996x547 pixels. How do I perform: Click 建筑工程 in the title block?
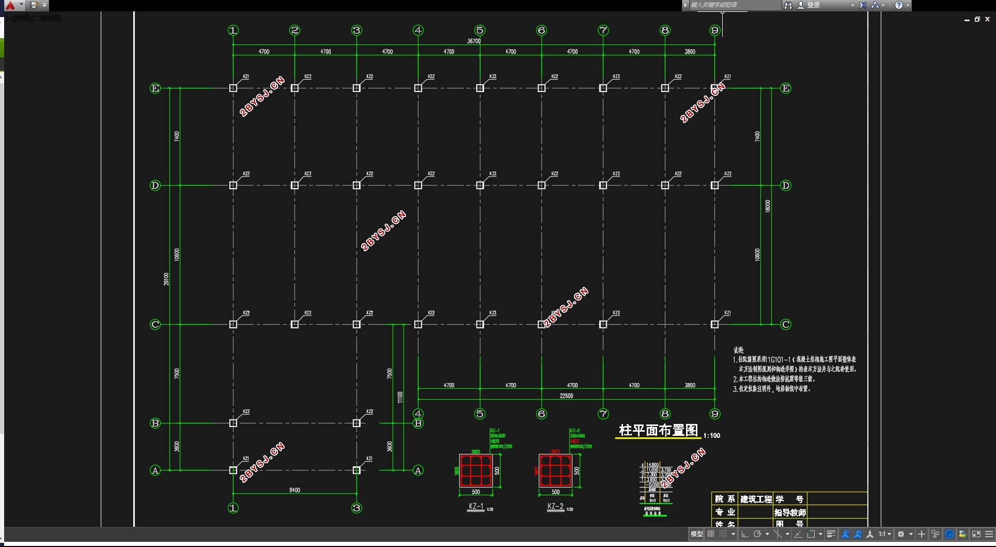[756, 499]
